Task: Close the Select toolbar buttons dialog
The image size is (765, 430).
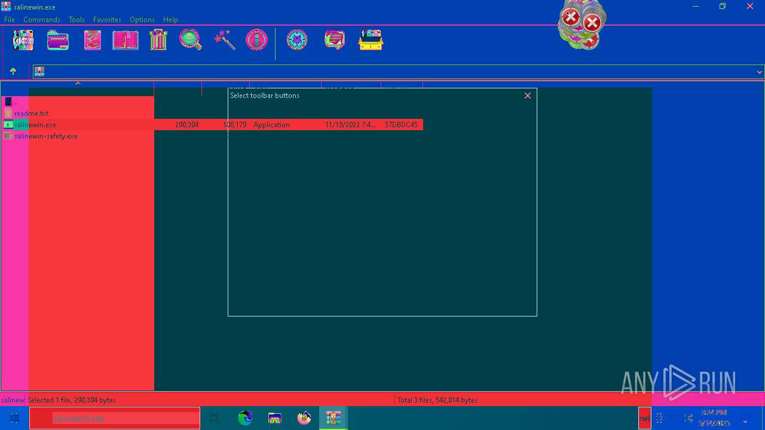Action: point(528,96)
